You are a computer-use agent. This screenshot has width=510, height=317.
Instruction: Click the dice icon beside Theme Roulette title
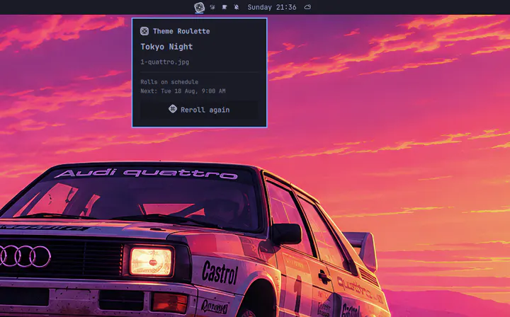[144, 31]
